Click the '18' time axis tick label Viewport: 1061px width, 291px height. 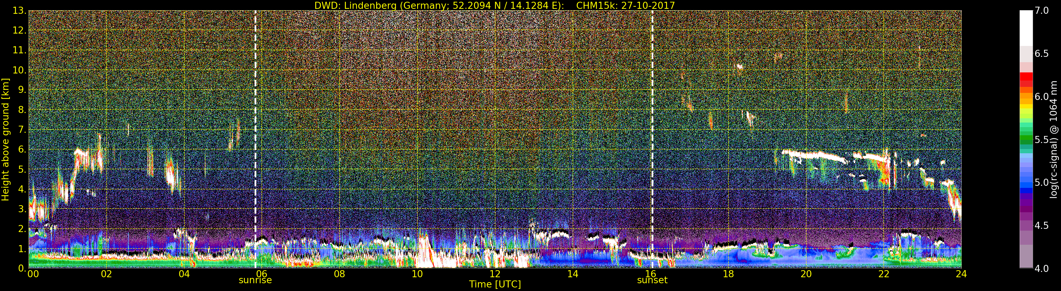tap(728, 274)
